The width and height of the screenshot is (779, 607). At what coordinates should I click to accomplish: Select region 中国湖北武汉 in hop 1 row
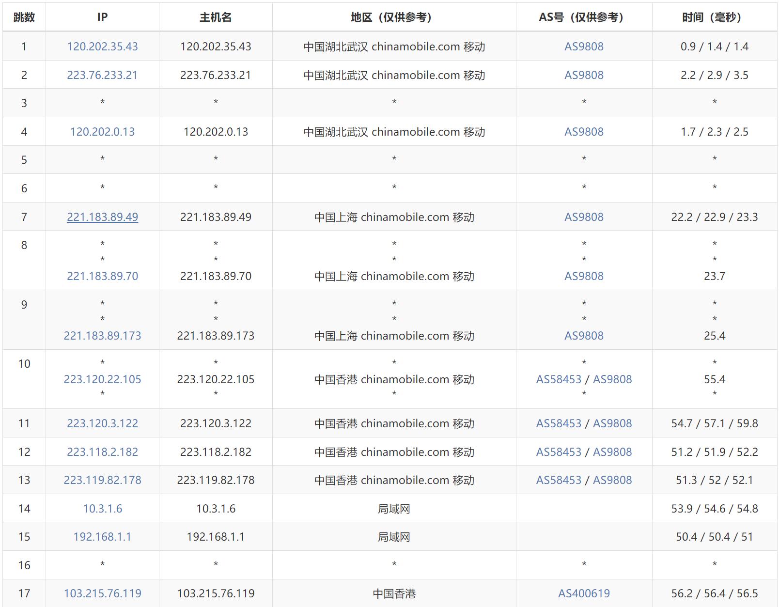336,47
